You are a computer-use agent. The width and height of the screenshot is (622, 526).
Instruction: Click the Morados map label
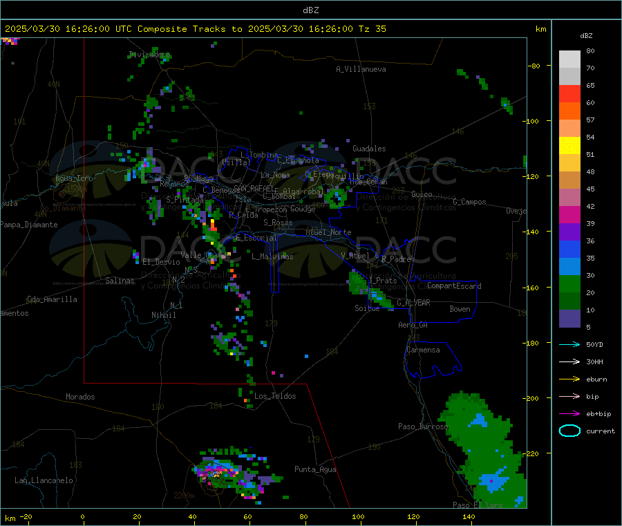[80, 397]
